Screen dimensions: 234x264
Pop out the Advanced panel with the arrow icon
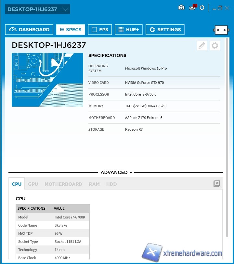pyautogui.click(x=216, y=184)
